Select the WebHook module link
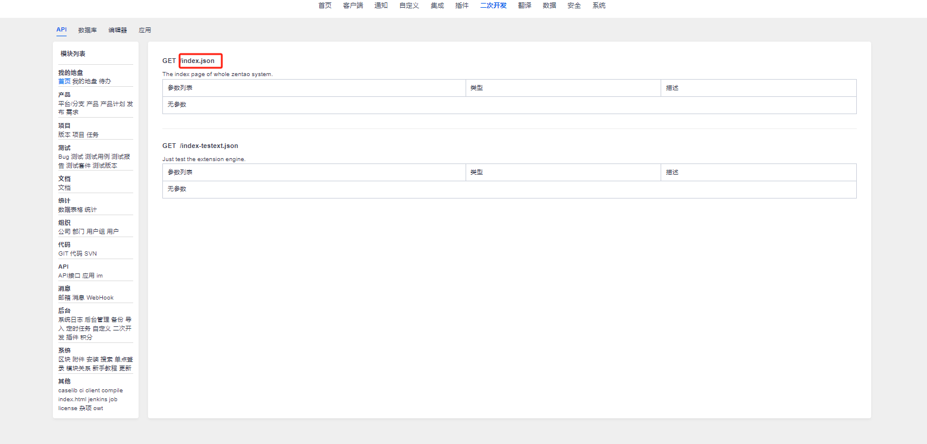 click(100, 297)
